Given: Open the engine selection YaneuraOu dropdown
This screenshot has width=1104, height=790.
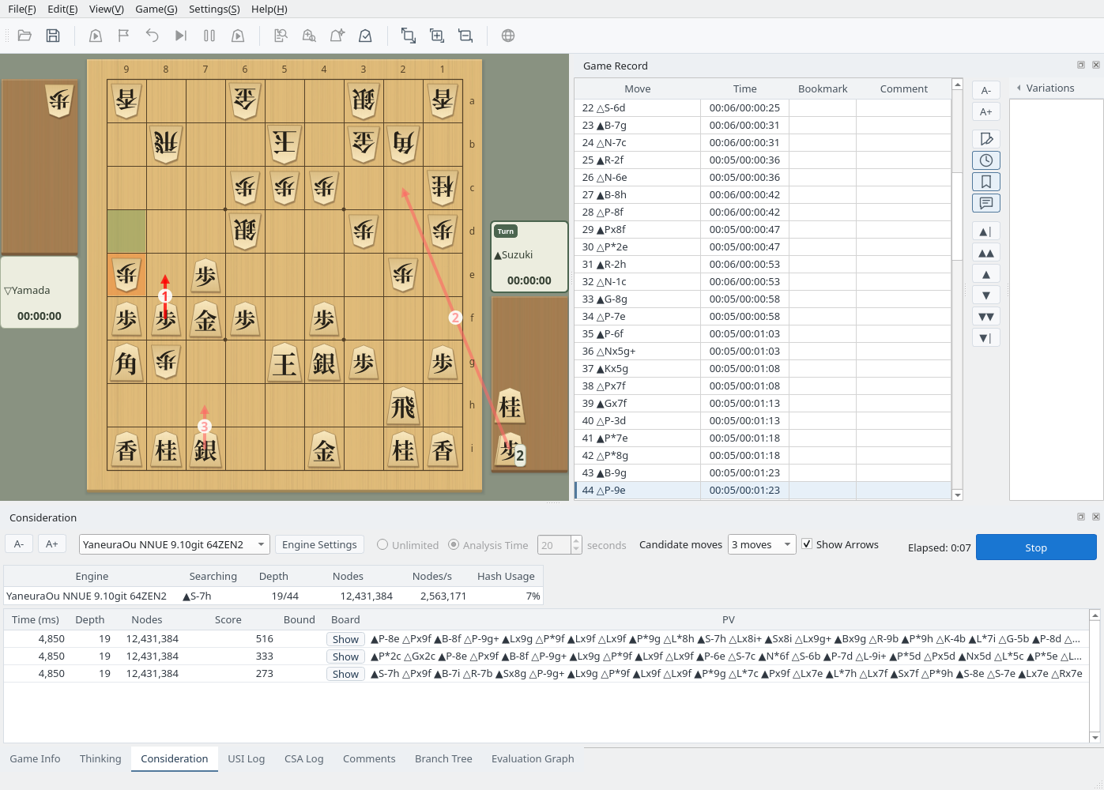Looking at the screenshot, I should coord(175,544).
